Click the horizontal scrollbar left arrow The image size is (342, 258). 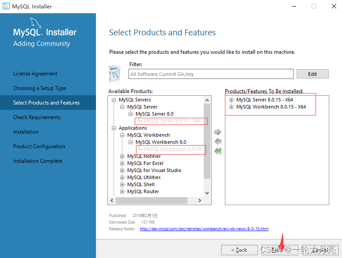(112, 200)
